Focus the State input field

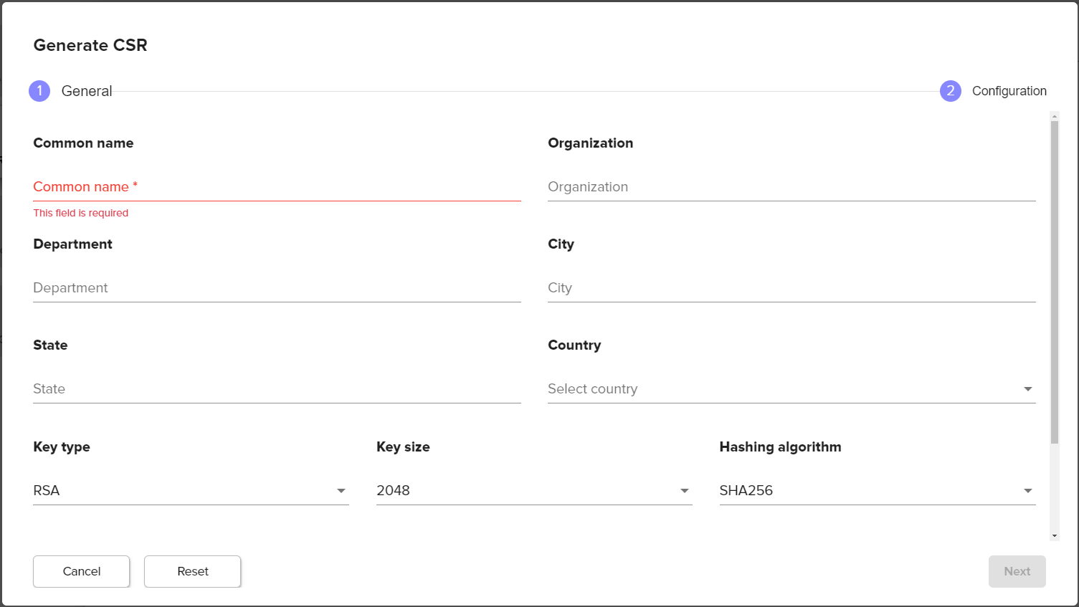coord(277,389)
